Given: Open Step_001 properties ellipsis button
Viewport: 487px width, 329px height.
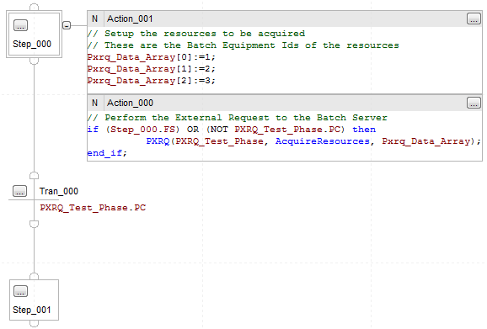Looking at the screenshot, I should (x=20, y=291).
